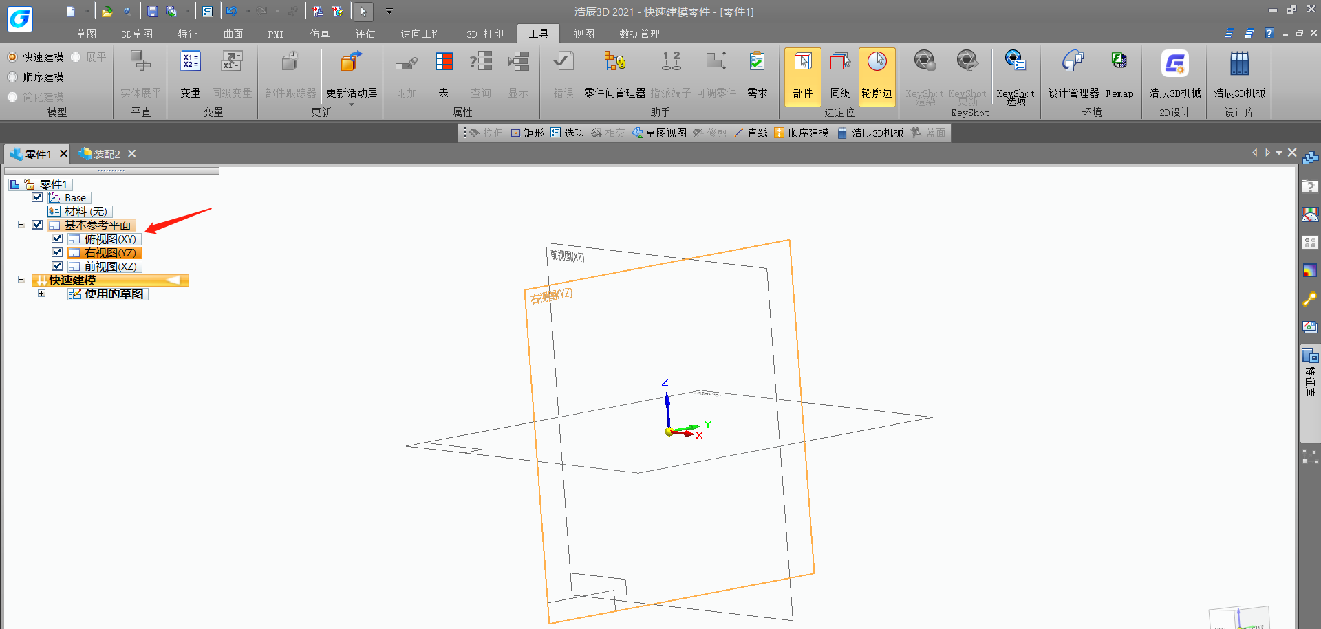Click the 矩形 rectangle command button
Screen dimensions: 1321x629
point(528,133)
